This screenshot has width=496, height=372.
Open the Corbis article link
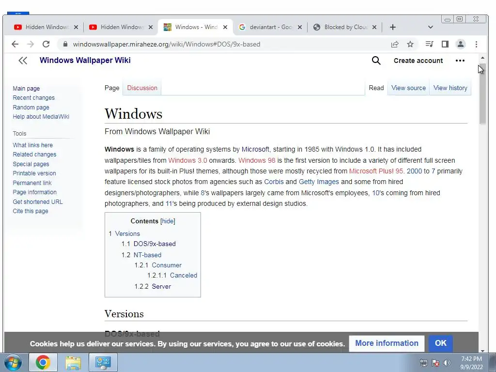274,182
